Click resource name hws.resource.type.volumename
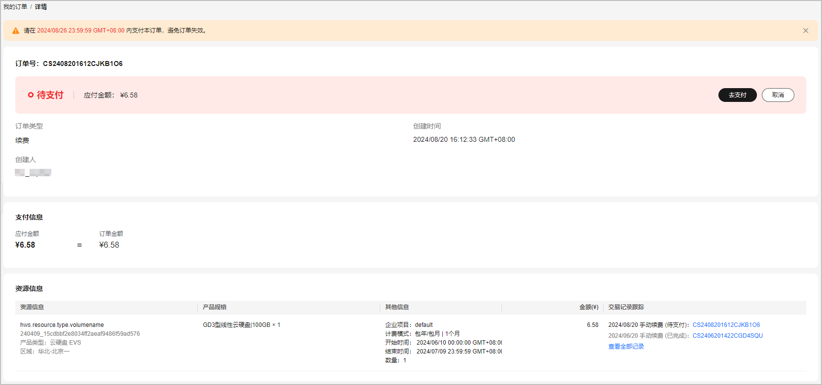 coord(62,325)
